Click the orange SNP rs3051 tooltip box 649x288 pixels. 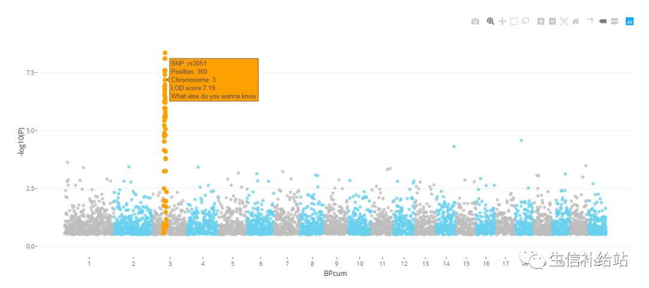click(x=214, y=79)
